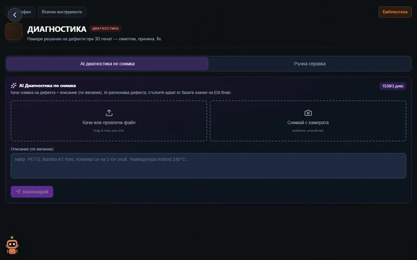Click the Анализирай button
Image resolution: width=417 pixels, height=260 pixels.
(32, 191)
